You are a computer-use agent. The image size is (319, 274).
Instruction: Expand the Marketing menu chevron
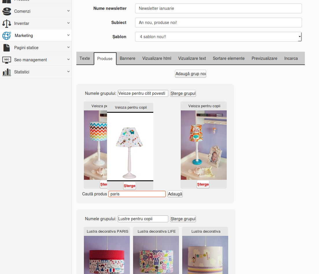68,35
